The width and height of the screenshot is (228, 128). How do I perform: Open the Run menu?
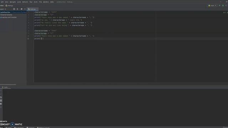point(31,2)
